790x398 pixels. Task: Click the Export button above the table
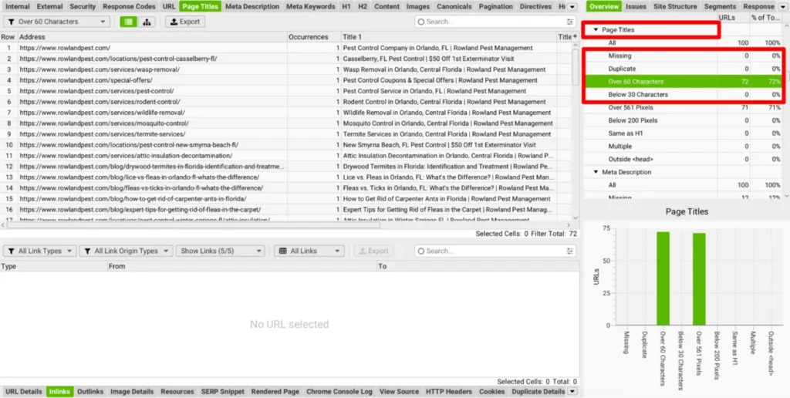(185, 22)
